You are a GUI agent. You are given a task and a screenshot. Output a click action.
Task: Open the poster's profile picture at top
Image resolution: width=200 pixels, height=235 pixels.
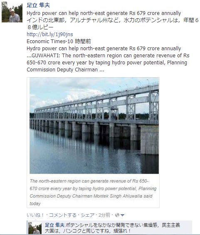(12, 12)
